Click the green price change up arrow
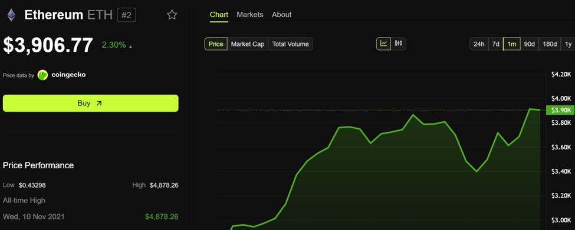Screen dimensions: 575x230 pos(131,46)
